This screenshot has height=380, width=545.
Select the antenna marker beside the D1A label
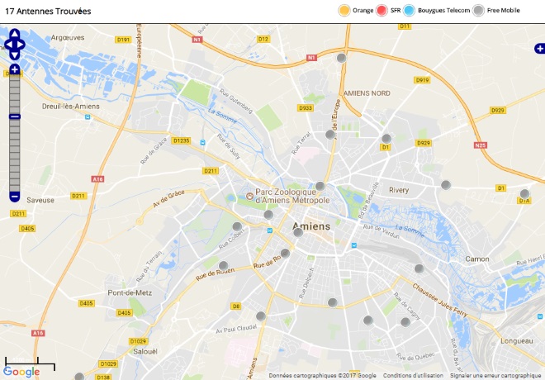[524, 194]
